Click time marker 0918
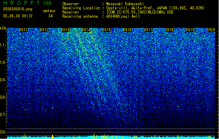This screenshot has width=219, height=139. click(169, 30)
